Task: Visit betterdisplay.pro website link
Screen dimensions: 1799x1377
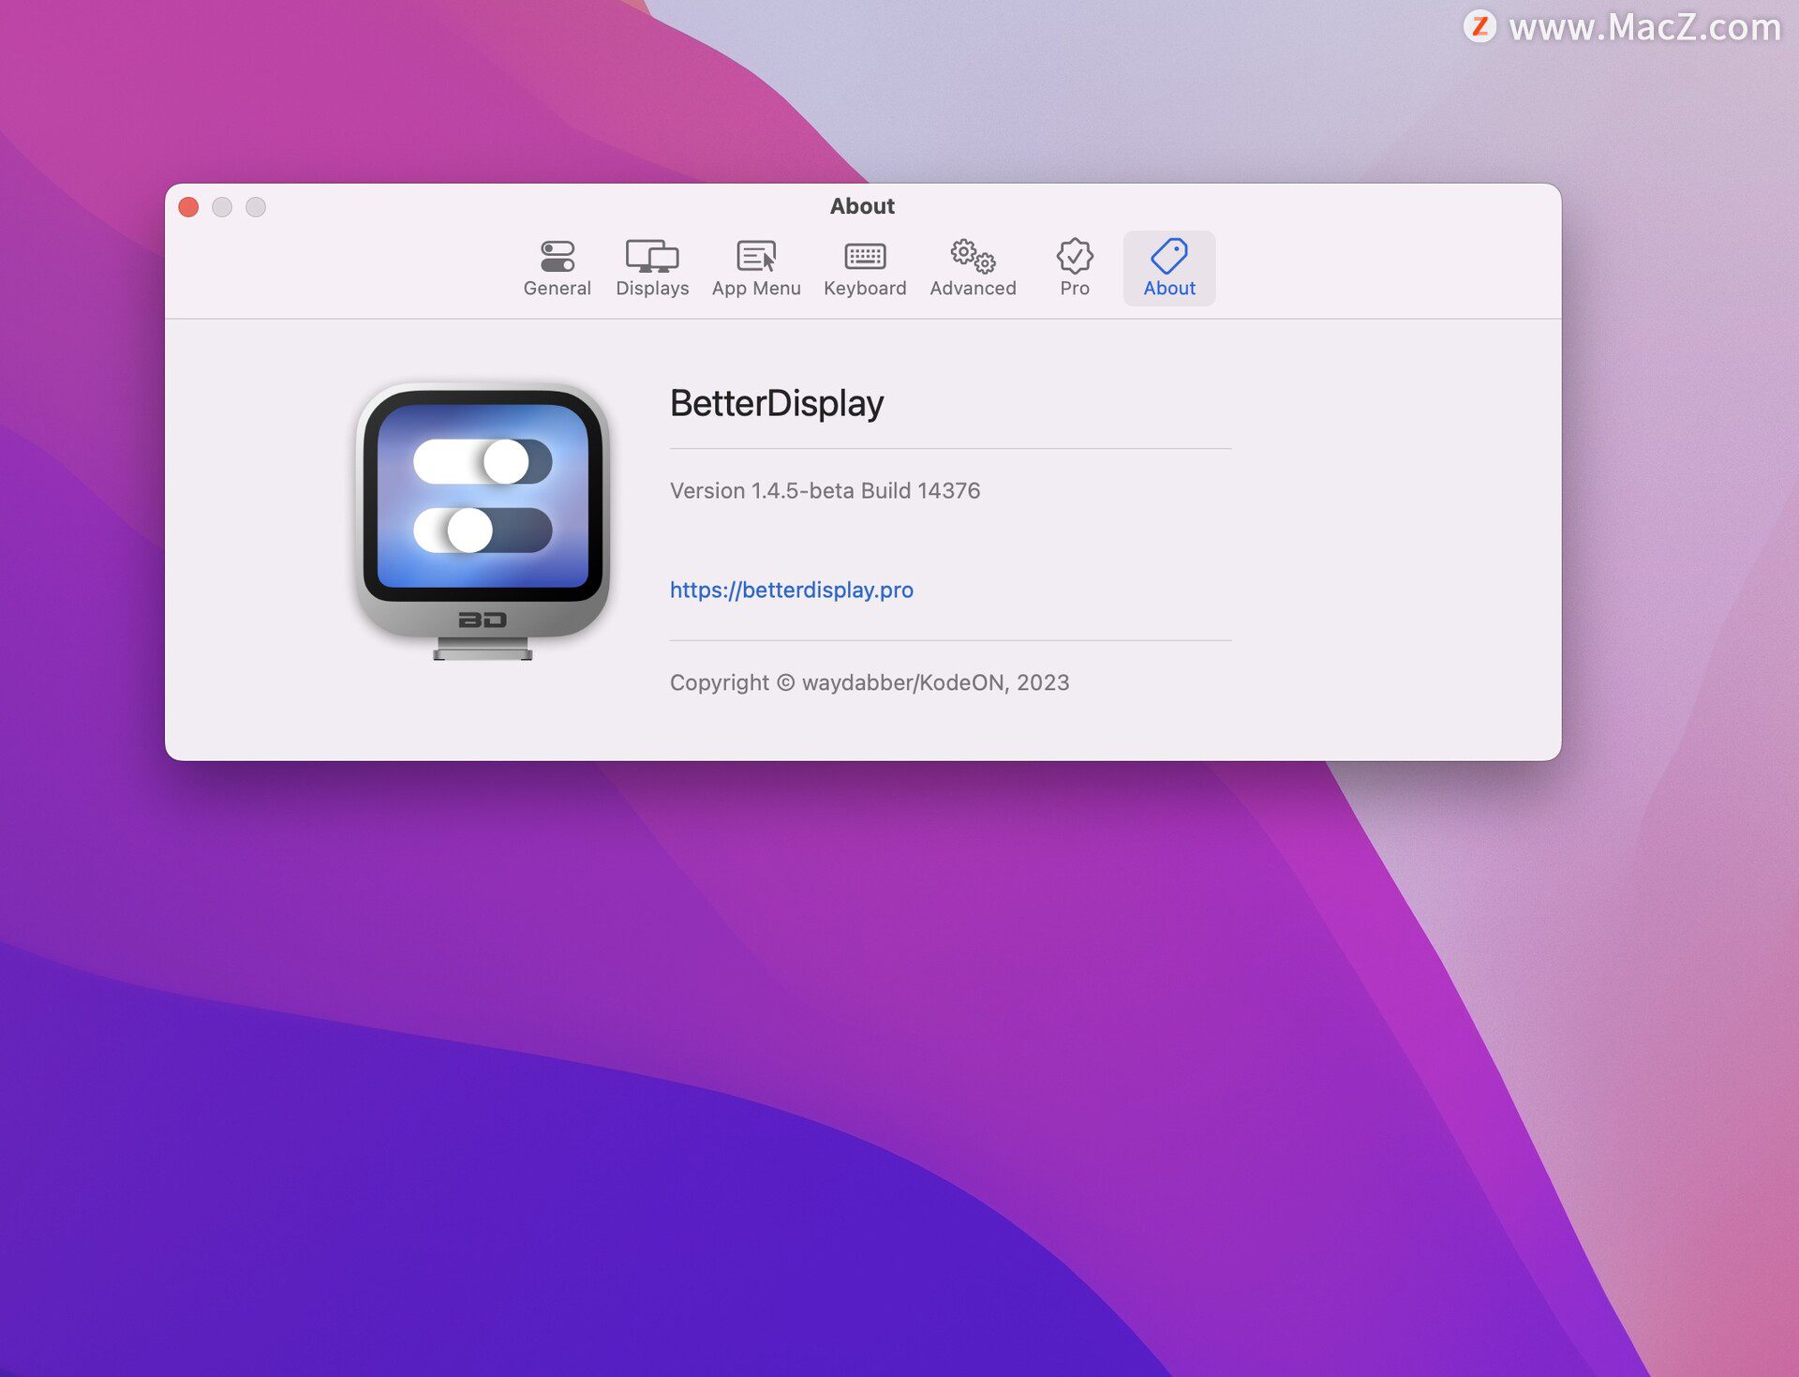Action: click(x=791, y=589)
